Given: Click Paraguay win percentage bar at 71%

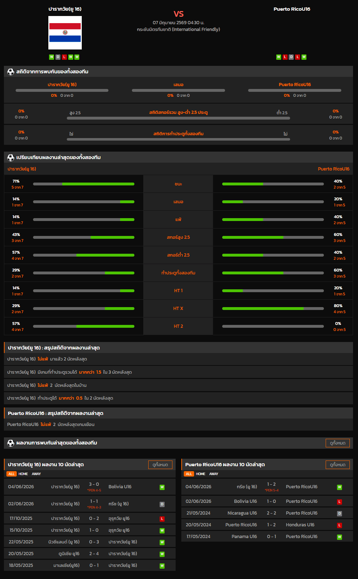Looking at the screenshot, I should pyautogui.click(x=84, y=184).
